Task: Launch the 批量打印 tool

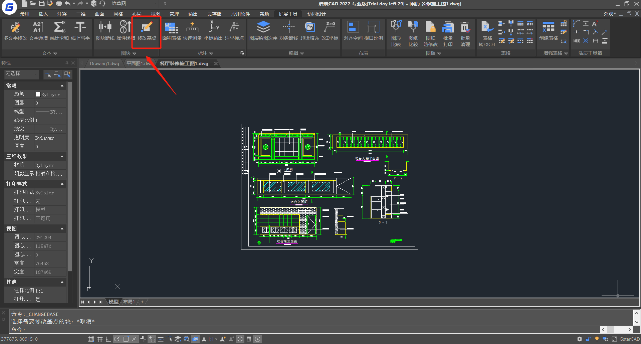Action: (x=448, y=34)
